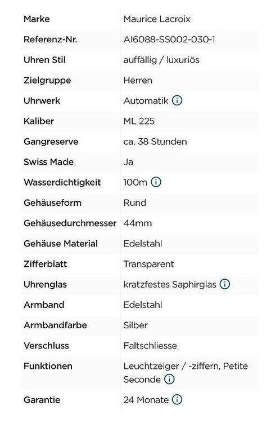Select the Faltschliesse clasp value
This screenshot has width=280, height=423.
pos(150,346)
